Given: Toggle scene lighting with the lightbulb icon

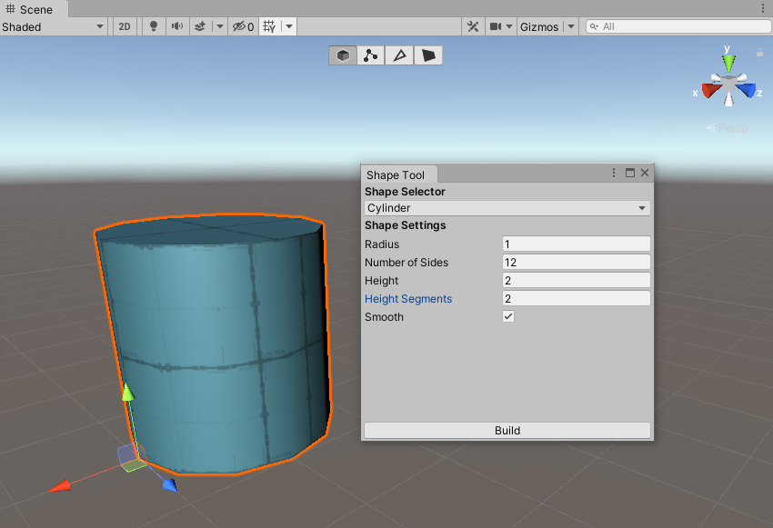Looking at the screenshot, I should pyautogui.click(x=153, y=27).
